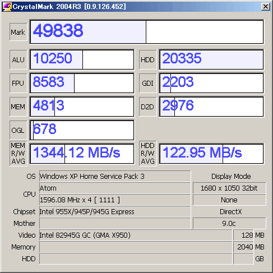Click the CPU name field Atom
The height and width of the screenshot is (273, 273).
pyautogui.click(x=115, y=188)
